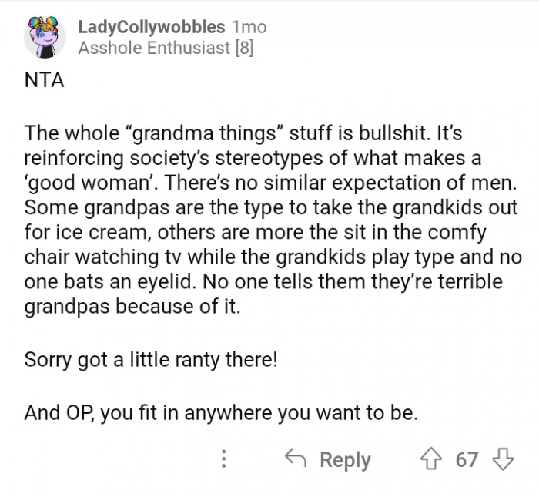Visit the LadyCollywobbles username profile link
Screen dimensions: 539x494
[152, 26]
